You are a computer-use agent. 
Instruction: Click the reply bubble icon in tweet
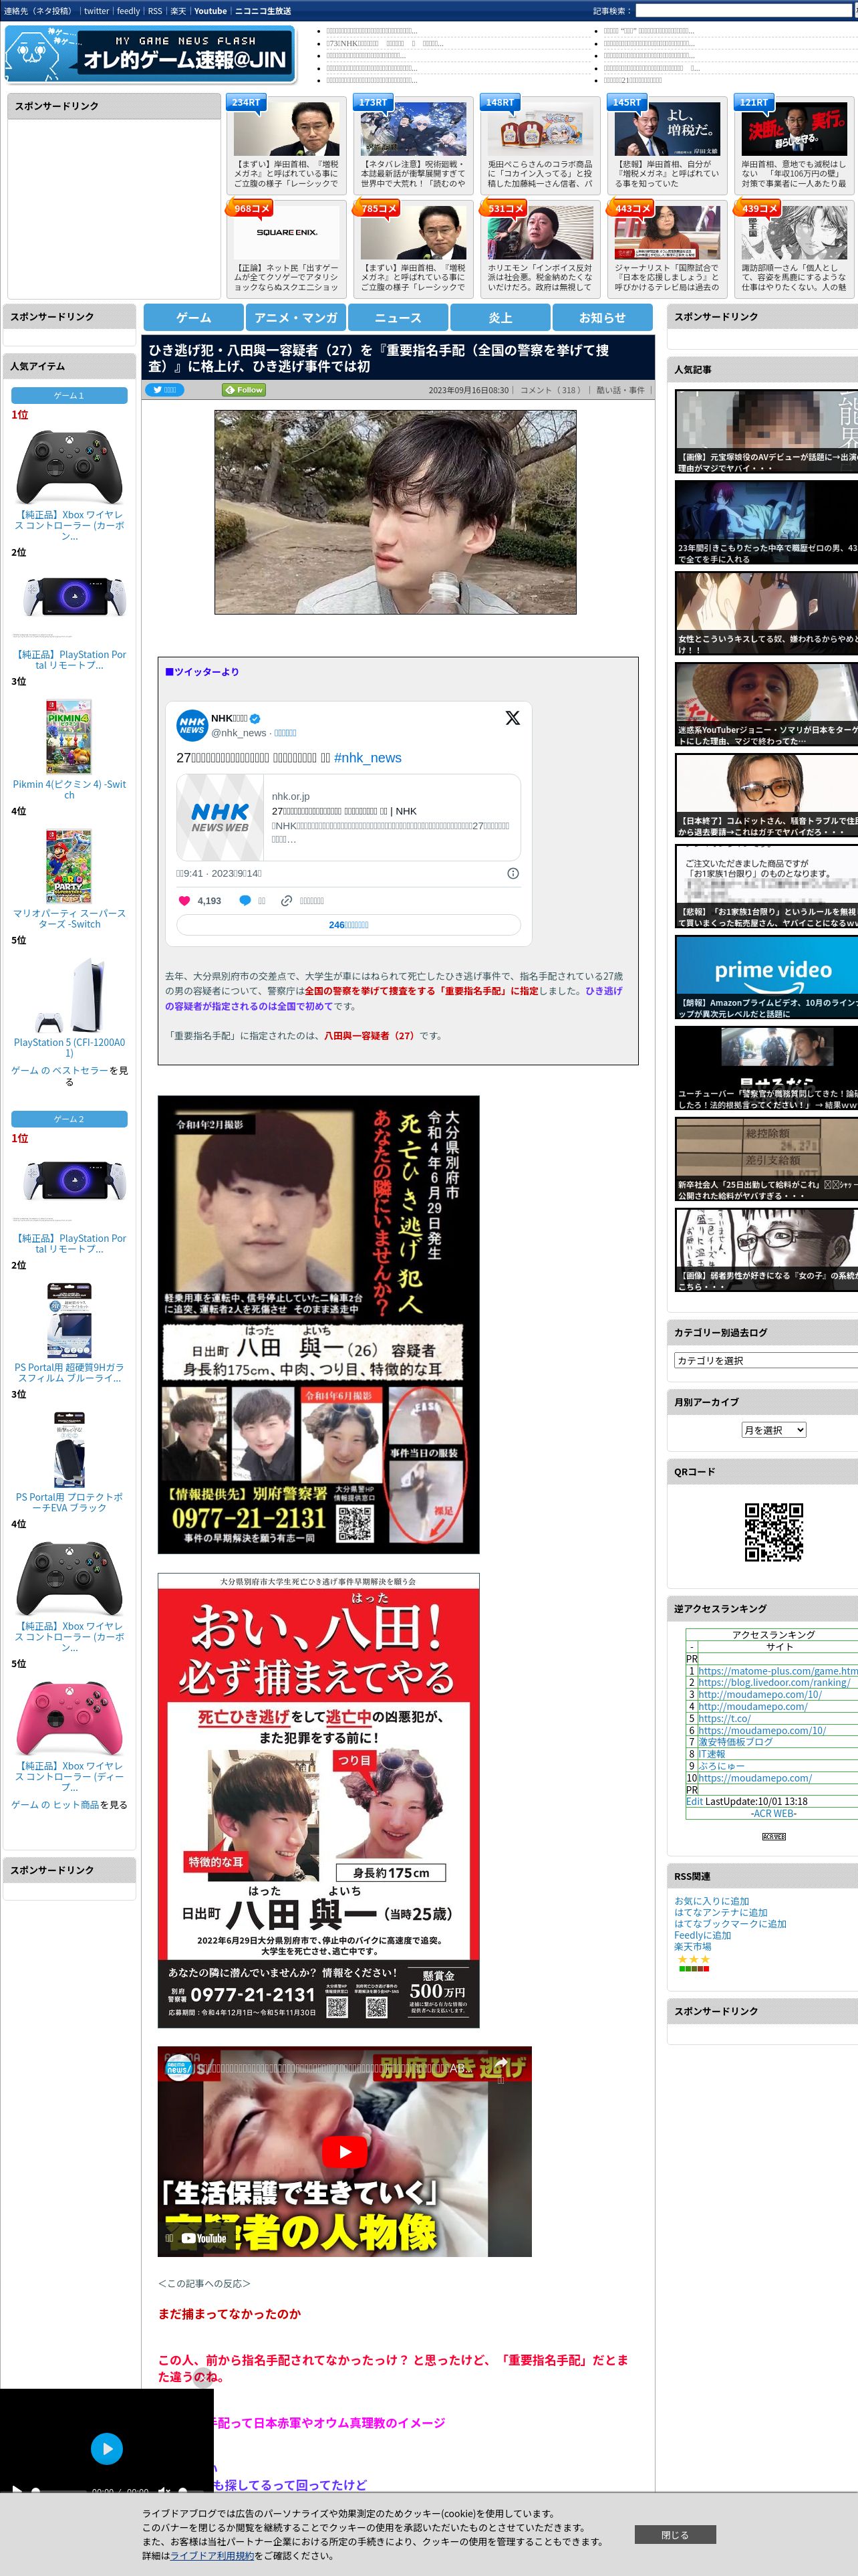(x=245, y=900)
